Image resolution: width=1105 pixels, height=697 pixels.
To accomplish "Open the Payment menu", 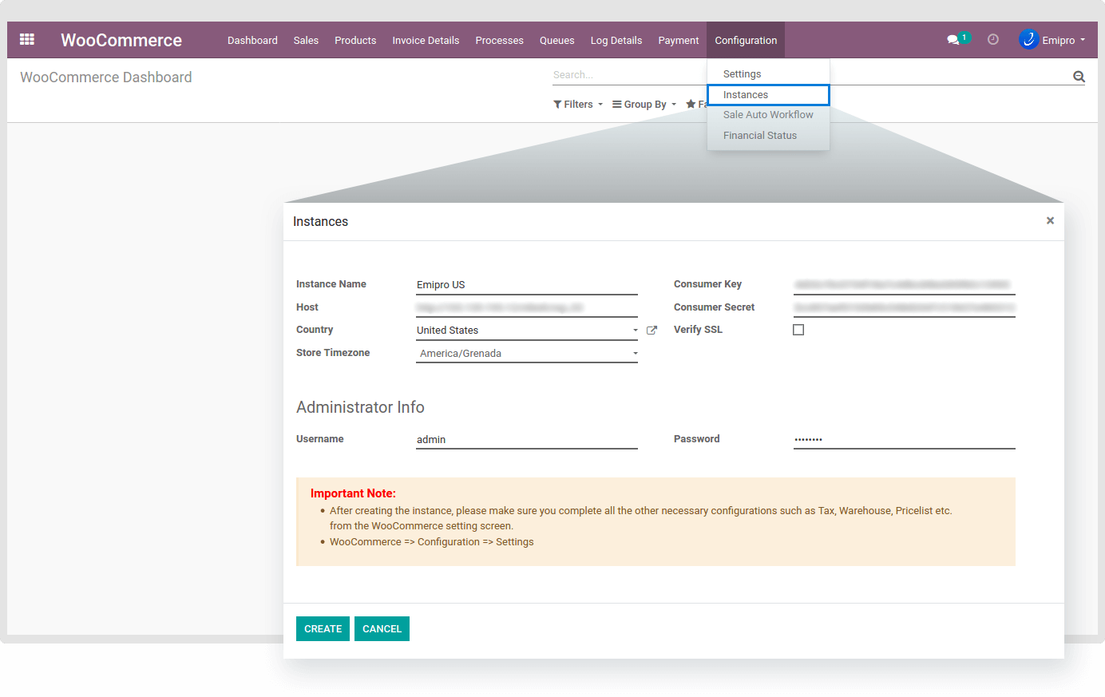I will click(x=679, y=40).
